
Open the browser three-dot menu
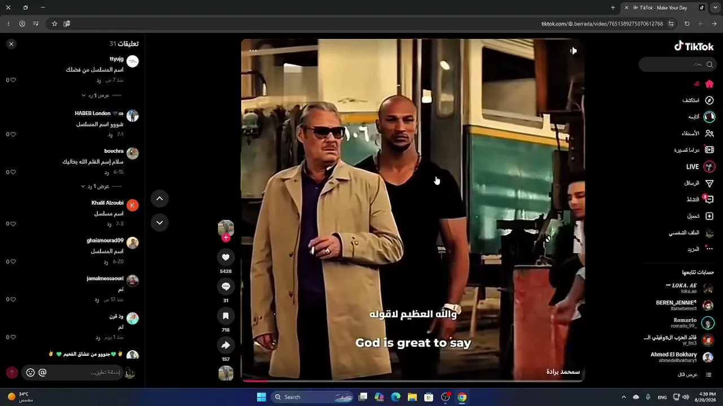point(8,24)
